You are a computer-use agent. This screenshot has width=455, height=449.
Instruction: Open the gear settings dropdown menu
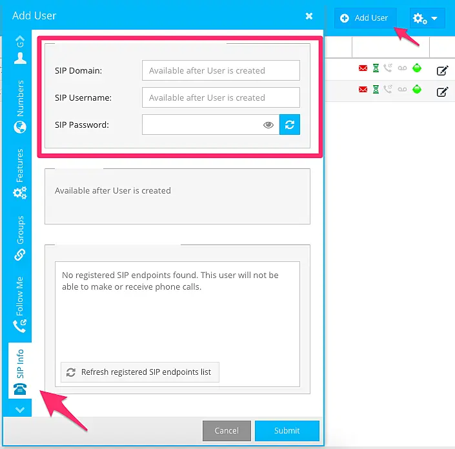click(x=427, y=18)
